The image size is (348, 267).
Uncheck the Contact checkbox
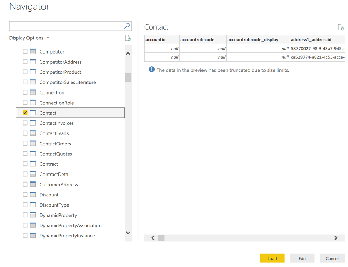(x=25, y=113)
